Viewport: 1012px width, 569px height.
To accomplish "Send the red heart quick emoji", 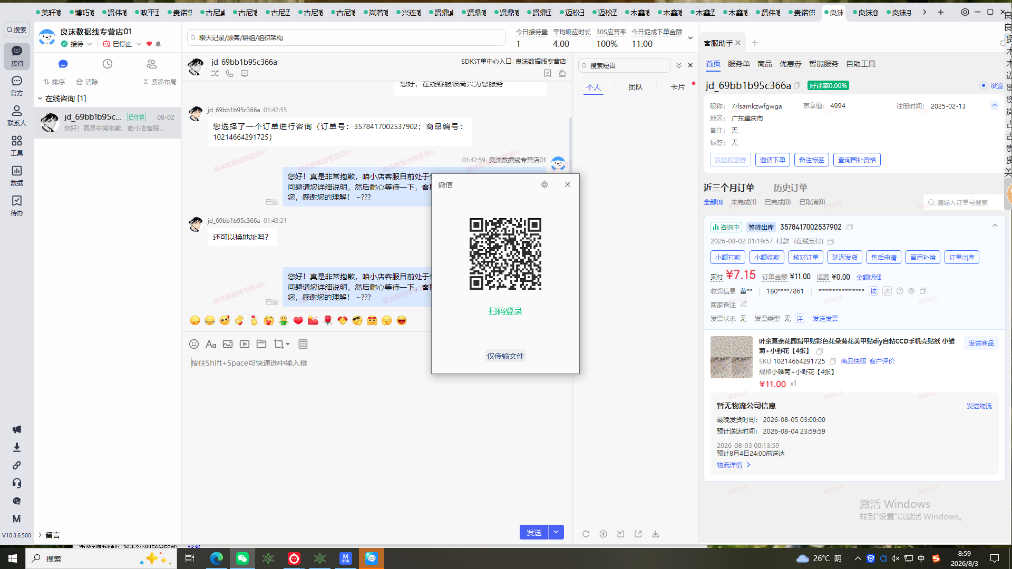I will [298, 320].
